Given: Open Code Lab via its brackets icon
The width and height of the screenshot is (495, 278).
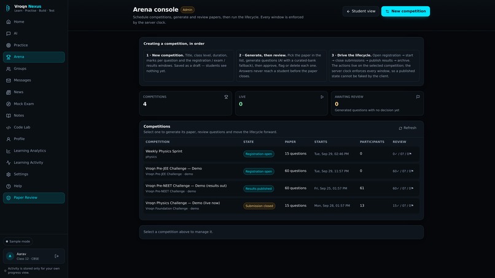Looking at the screenshot, I should click(x=9, y=128).
